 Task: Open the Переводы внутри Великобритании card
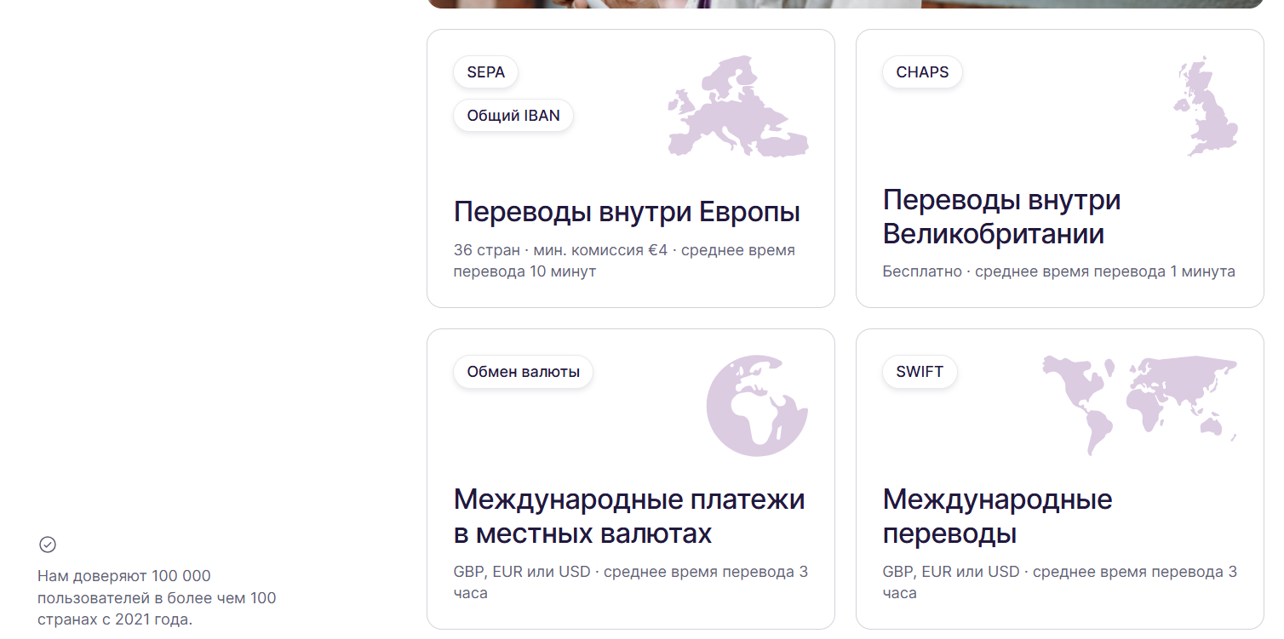point(1059,168)
